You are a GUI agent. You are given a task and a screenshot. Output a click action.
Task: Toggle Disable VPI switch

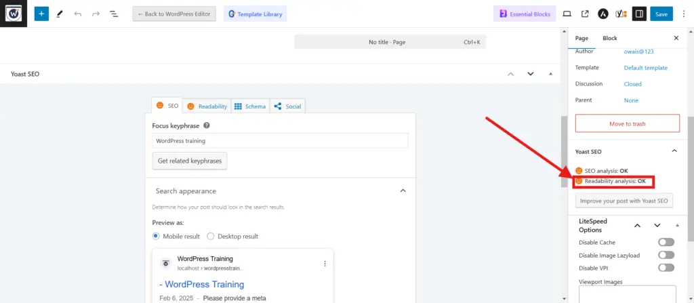click(666, 268)
